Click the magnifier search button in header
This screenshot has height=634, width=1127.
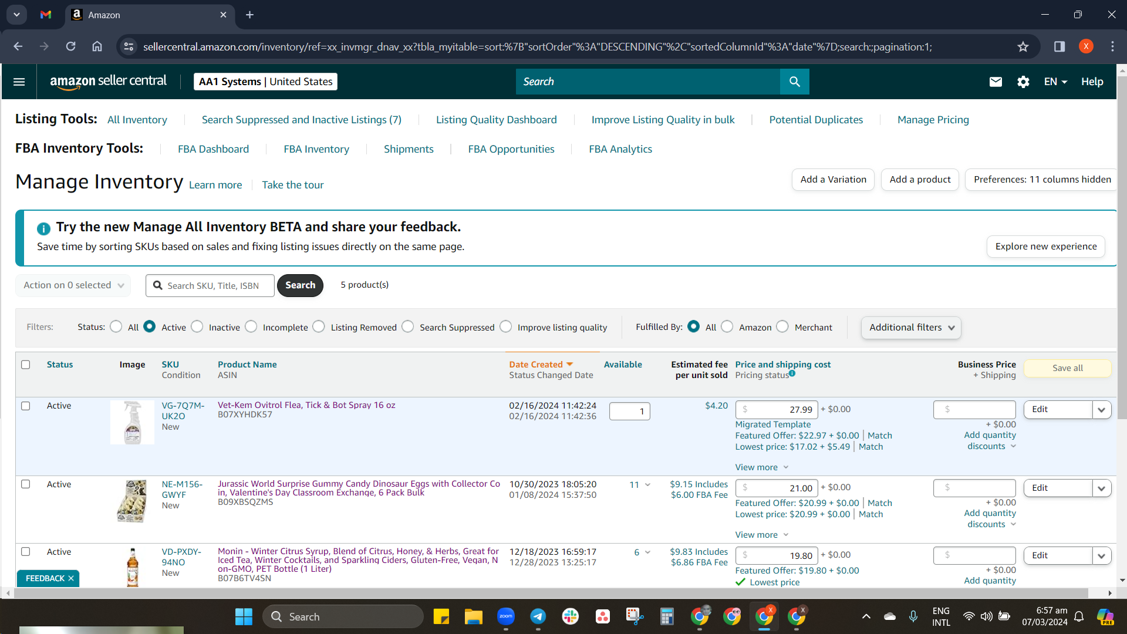click(x=794, y=82)
